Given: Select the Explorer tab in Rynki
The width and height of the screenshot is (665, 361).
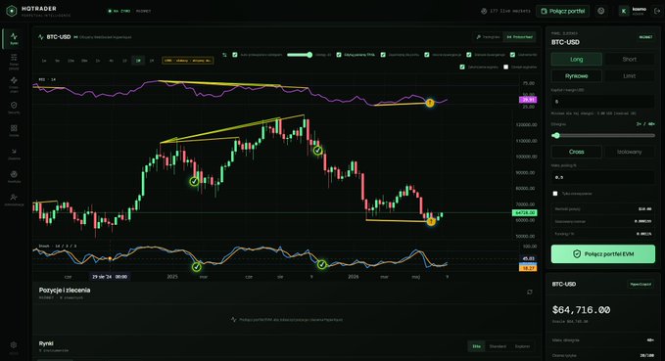Looking at the screenshot, I should tap(523, 346).
